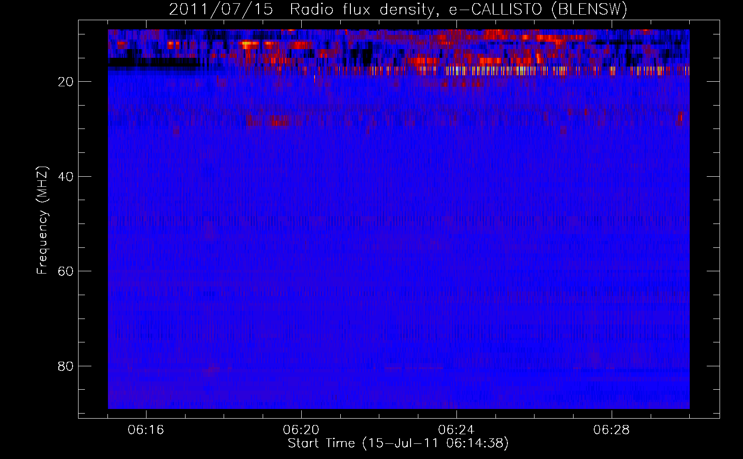Click the 06:20 time tick label
Screen dimensions: 743x459
(x=301, y=430)
